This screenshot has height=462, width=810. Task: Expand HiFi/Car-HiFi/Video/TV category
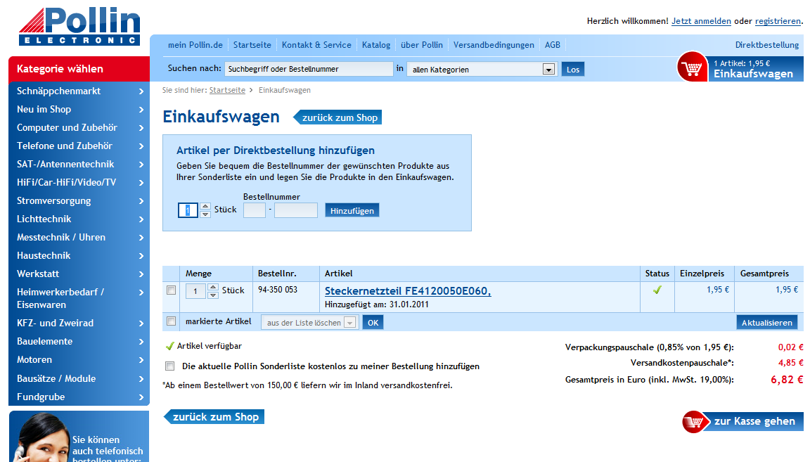79,182
